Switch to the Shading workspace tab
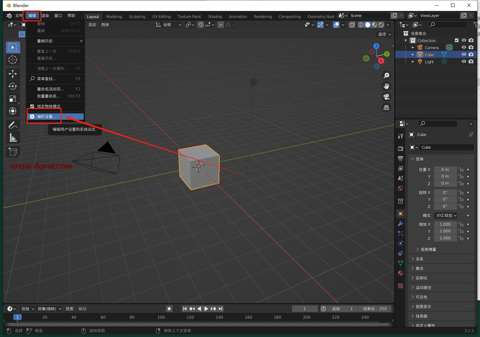480x337 pixels. [x=215, y=16]
